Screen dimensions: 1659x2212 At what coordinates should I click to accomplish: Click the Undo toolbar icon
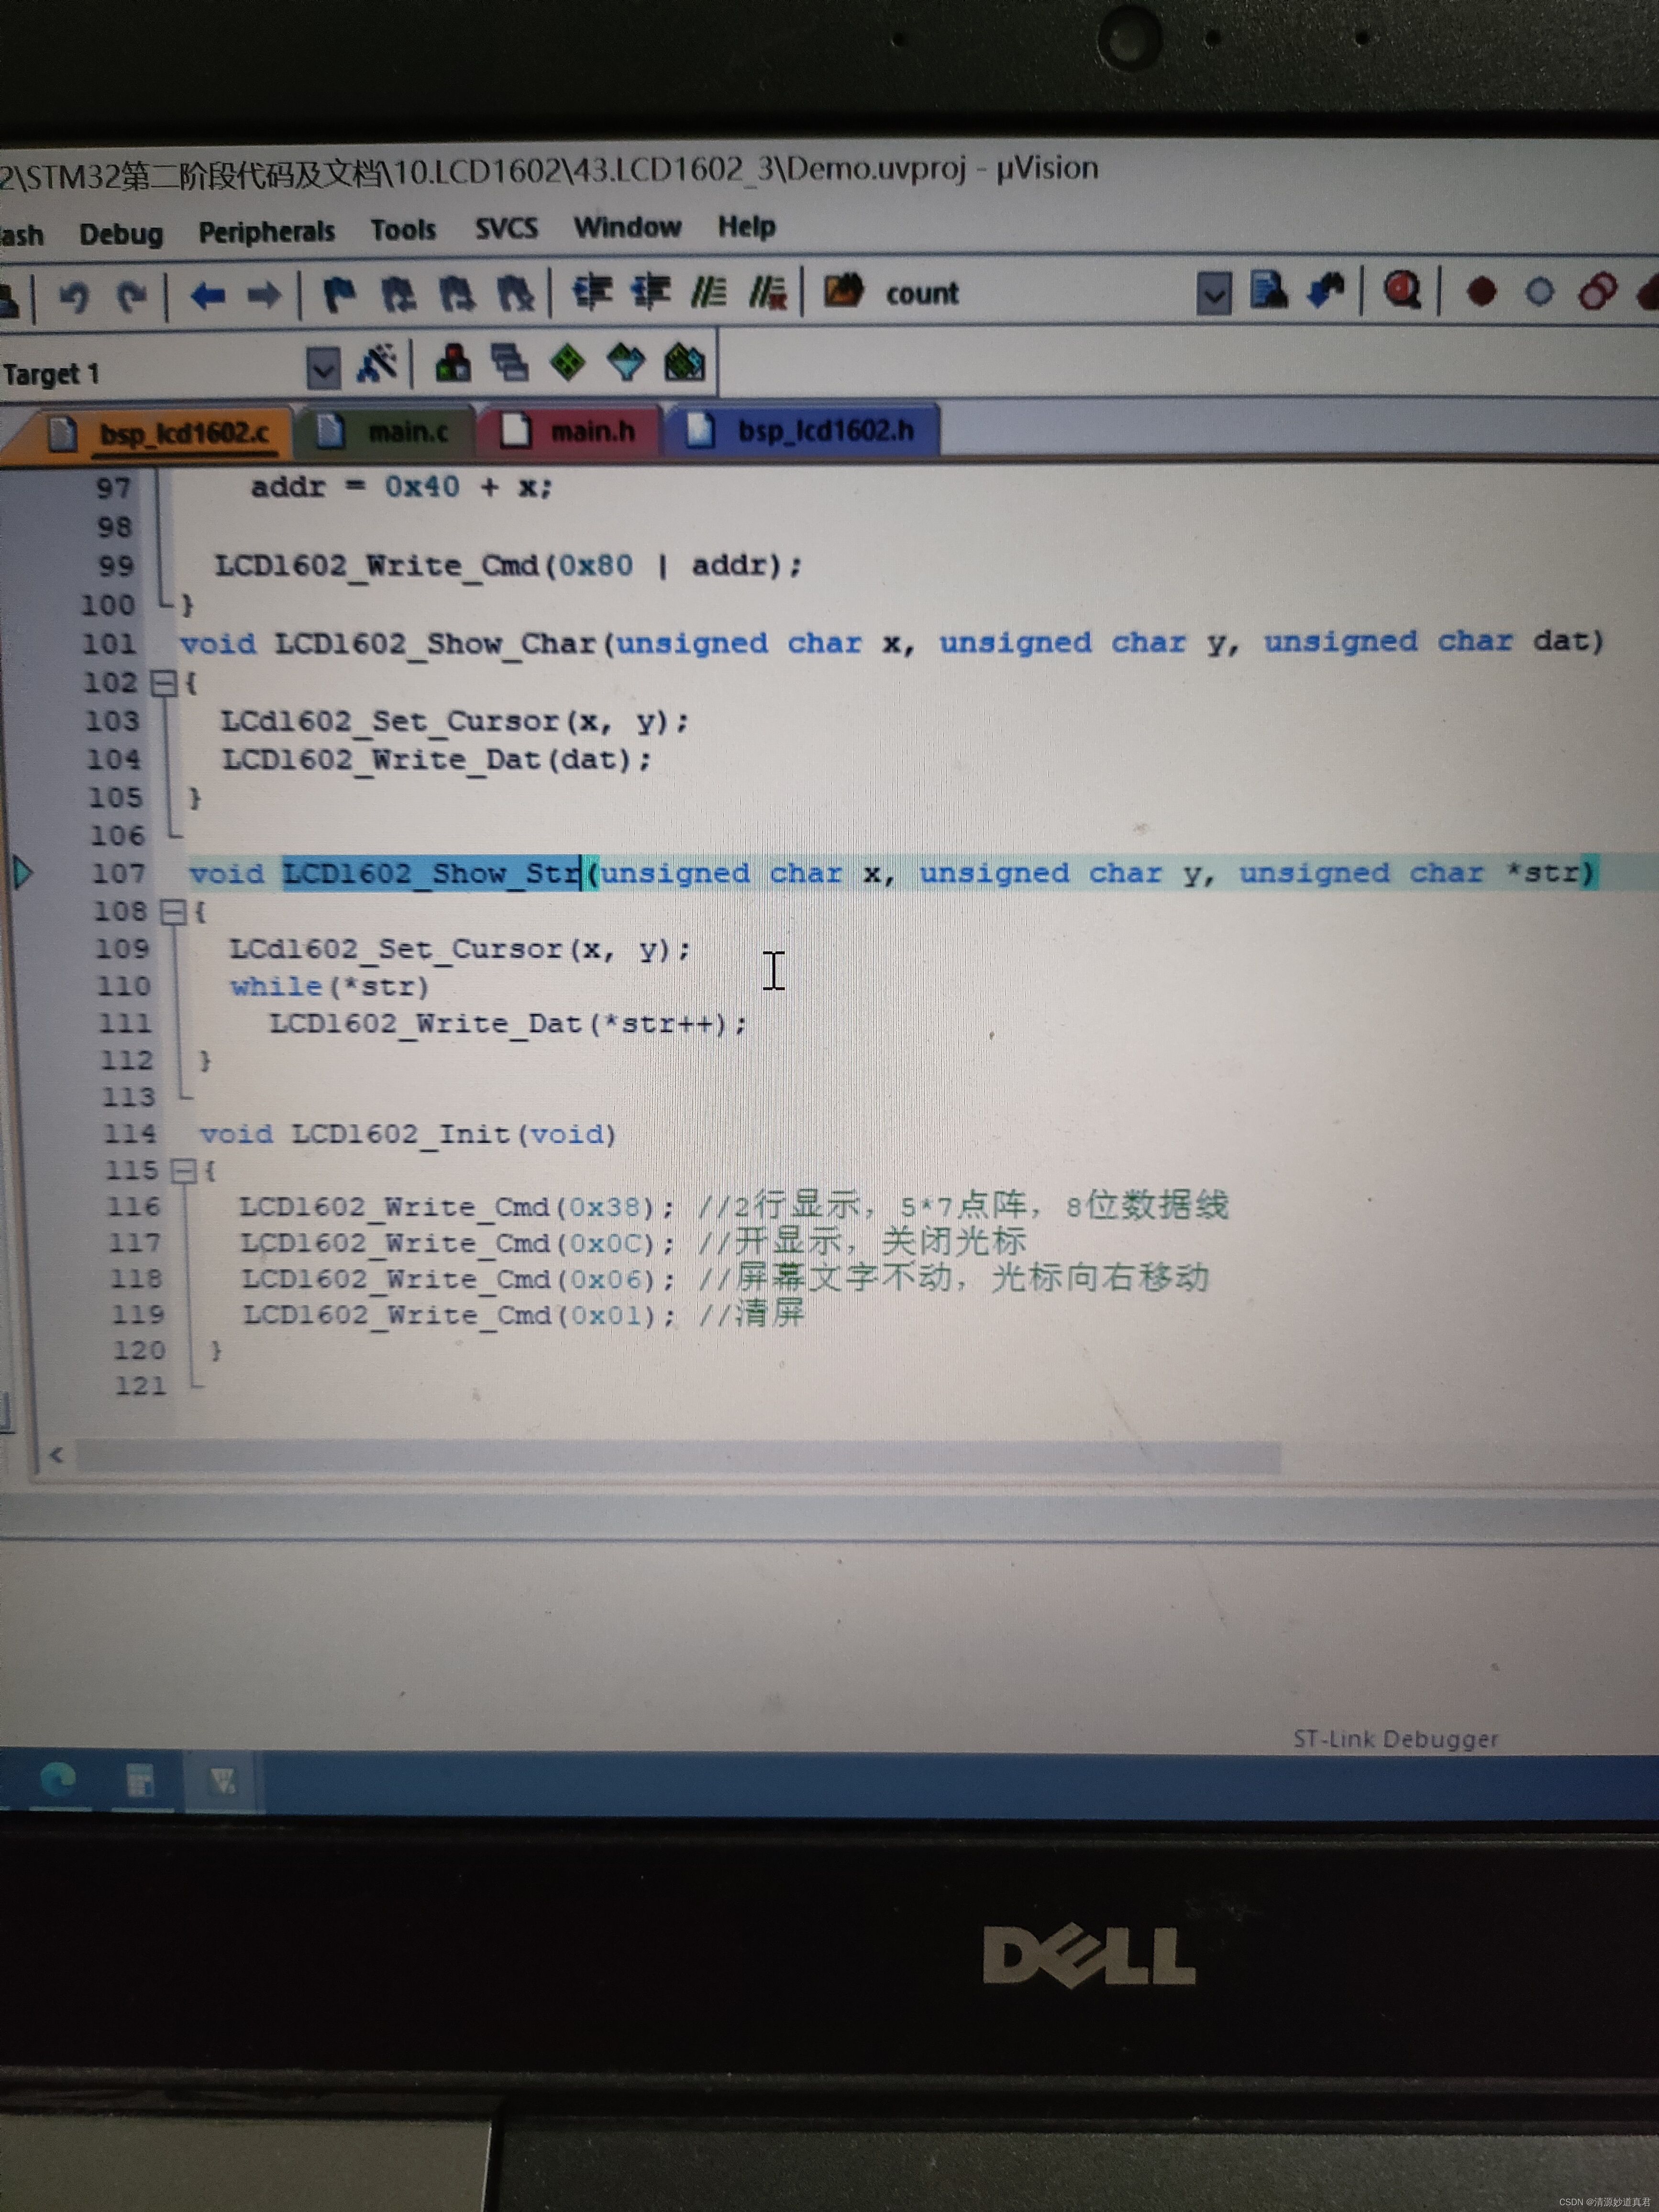click(x=73, y=297)
